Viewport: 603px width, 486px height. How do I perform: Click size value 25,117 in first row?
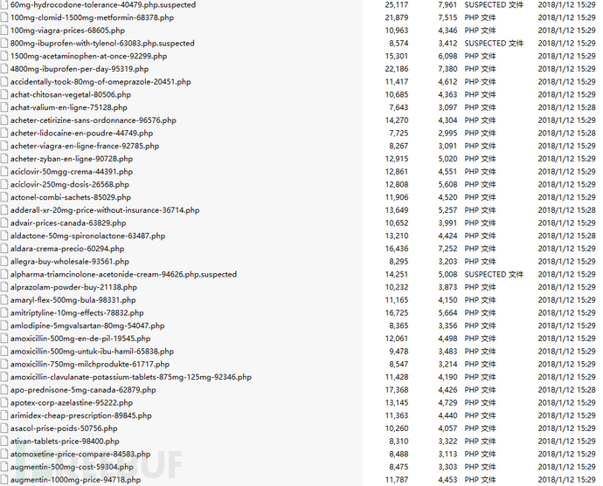(397, 4)
